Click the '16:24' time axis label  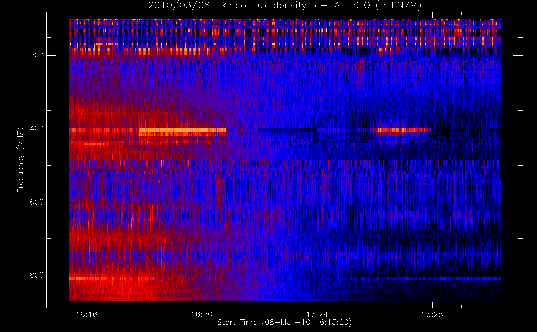317,314
